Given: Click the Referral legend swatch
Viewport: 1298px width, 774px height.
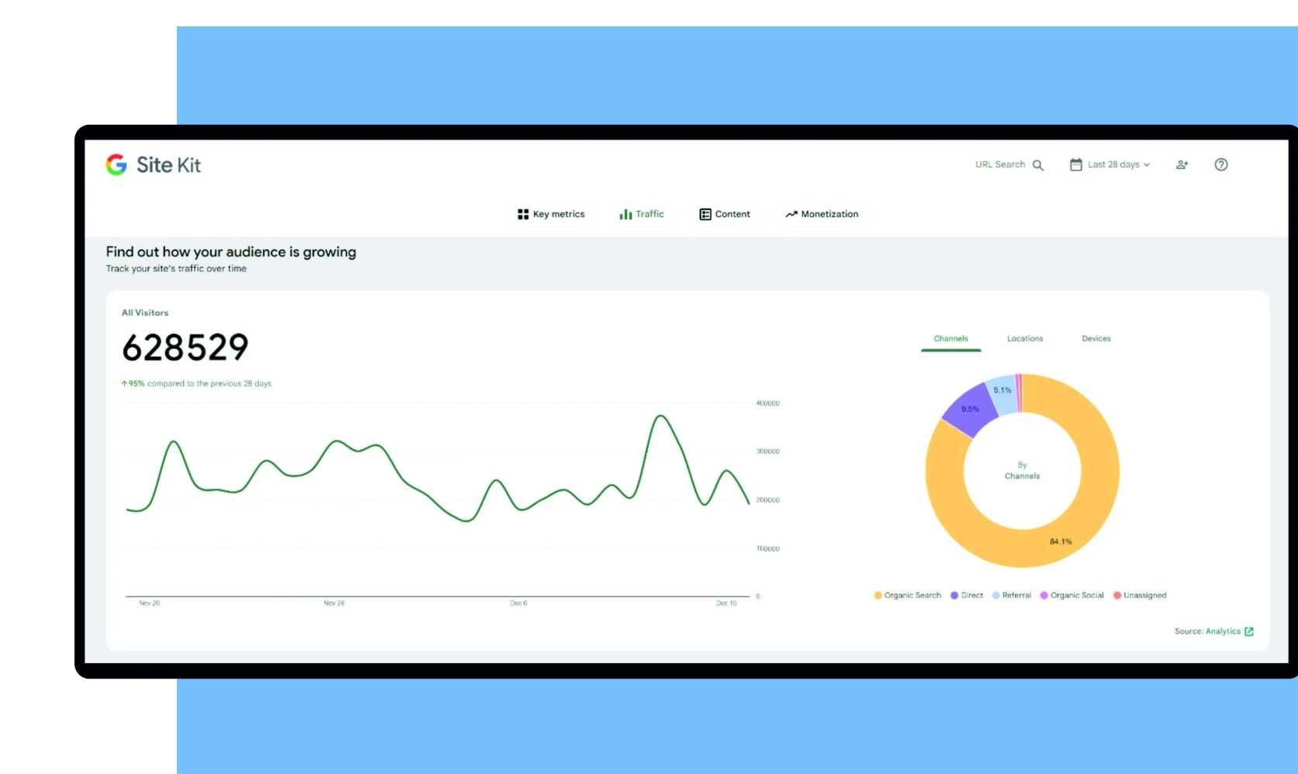Looking at the screenshot, I should click(996, 596).
